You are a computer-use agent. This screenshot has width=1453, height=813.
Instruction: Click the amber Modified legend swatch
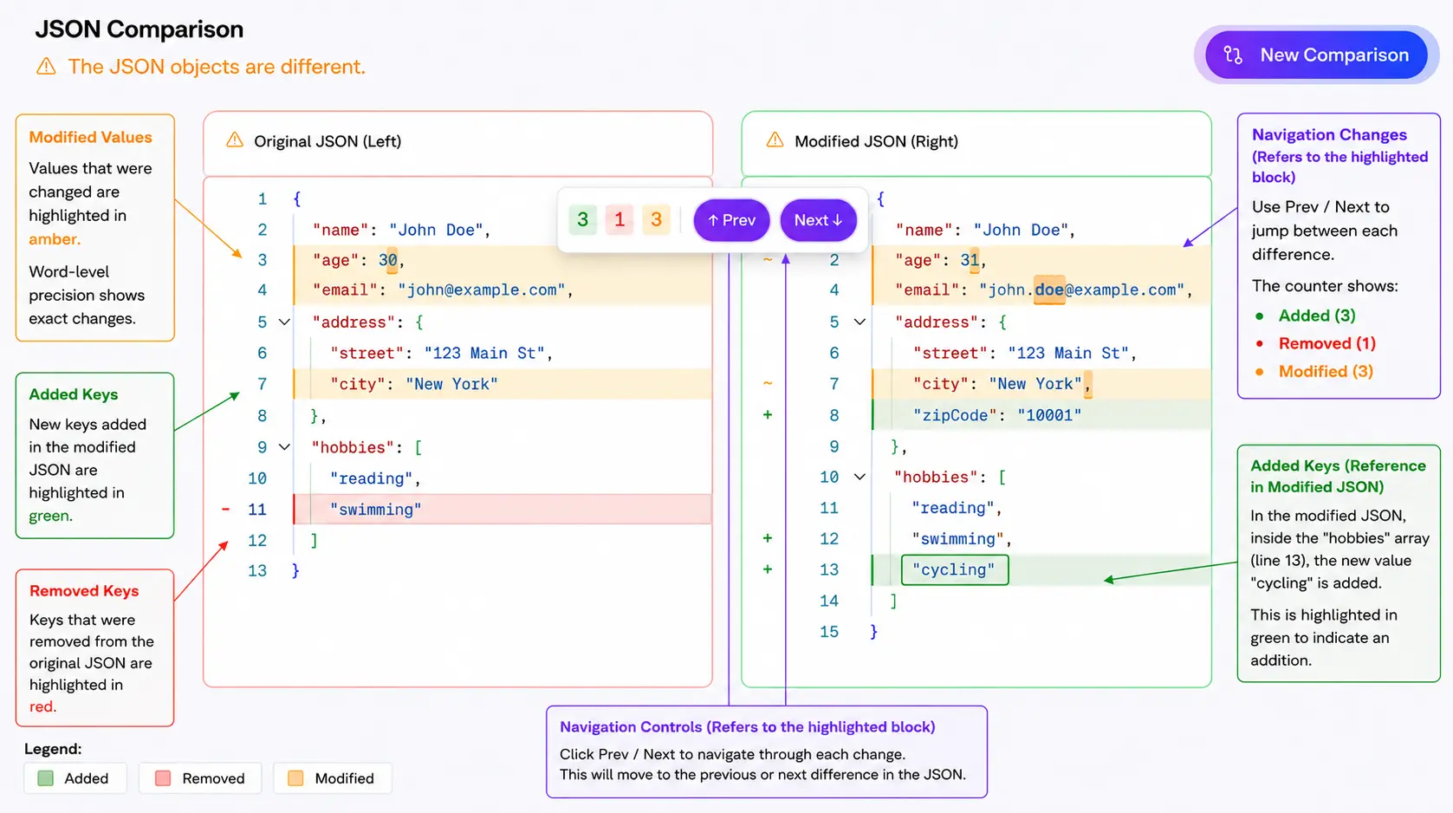point(295,778)
